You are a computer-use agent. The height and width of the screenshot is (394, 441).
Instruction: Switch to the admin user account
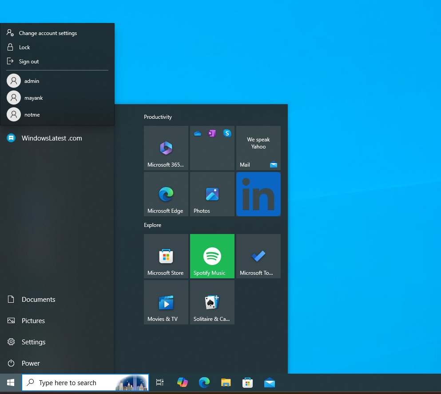pos(32,81)
